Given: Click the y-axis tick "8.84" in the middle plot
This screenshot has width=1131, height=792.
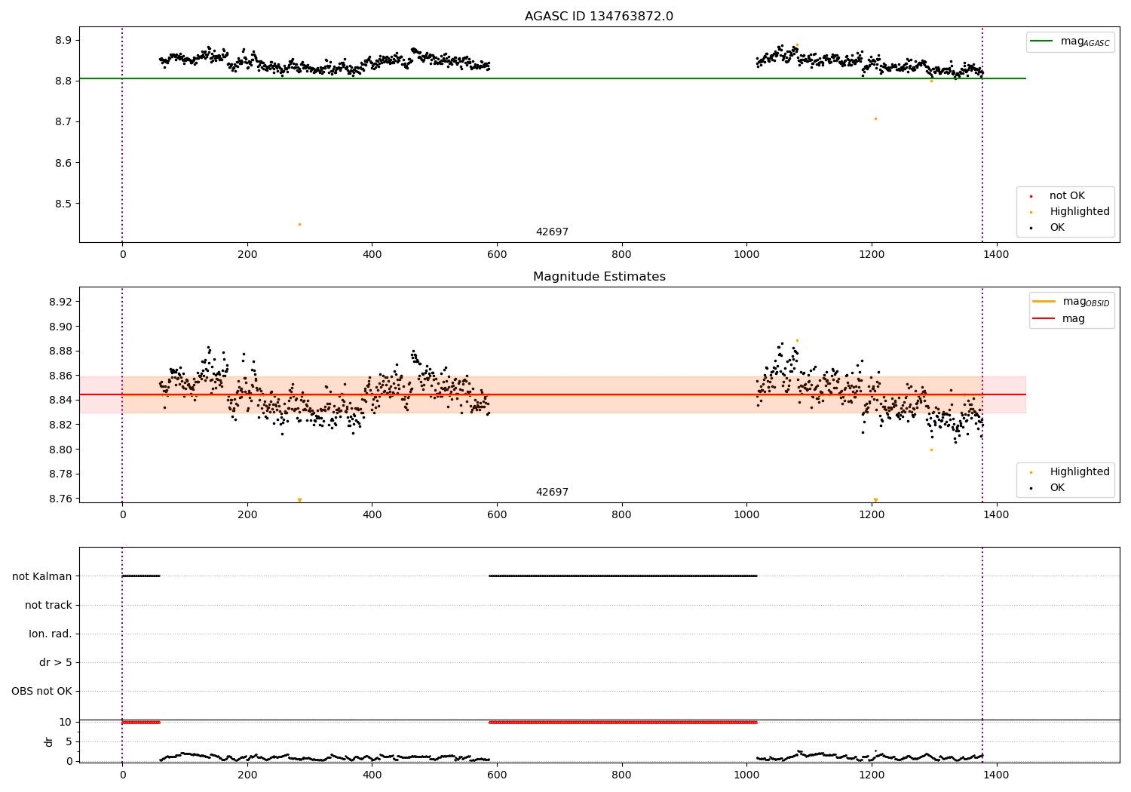Looking at the screenshot, I should tap(60, 400).
